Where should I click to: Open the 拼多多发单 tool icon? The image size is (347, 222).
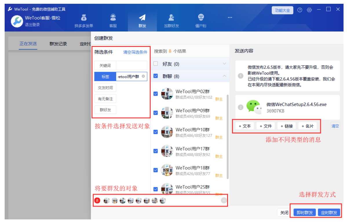point(84,17)
